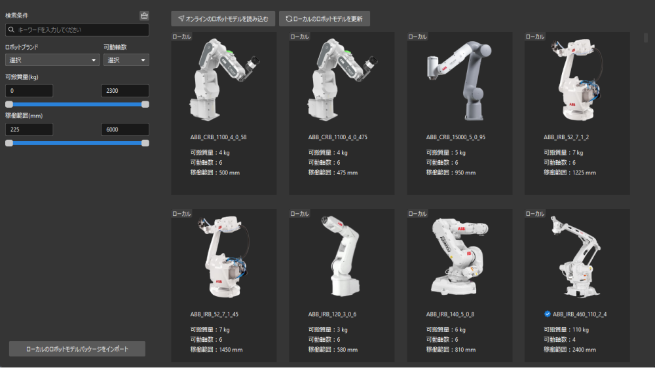
Task: Click the payload slider right handle
Action: (145, 104)
